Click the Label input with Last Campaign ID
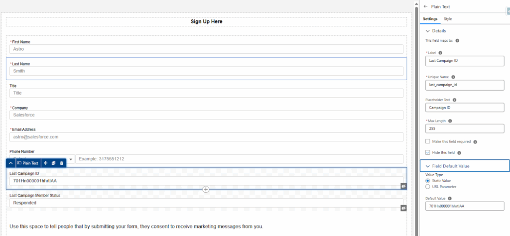510x236 pixels. 465,61
